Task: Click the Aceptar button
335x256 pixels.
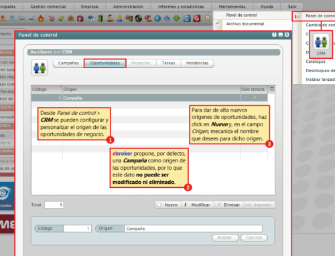Action: coord(225,237)
